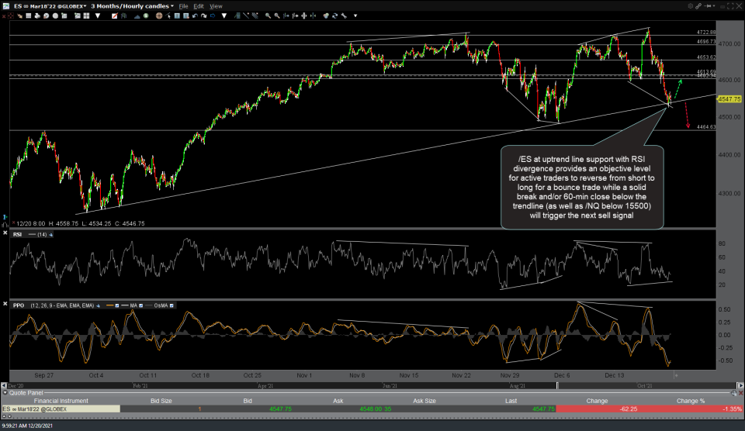Close the PPO indicator panel
745x431 pixels.
pos(5,304)
